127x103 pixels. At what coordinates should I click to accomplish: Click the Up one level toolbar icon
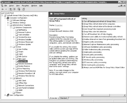11,9
